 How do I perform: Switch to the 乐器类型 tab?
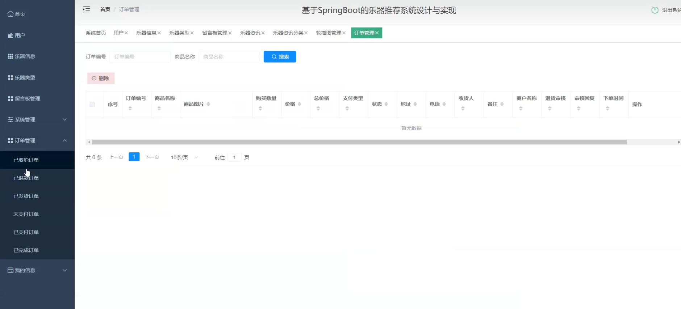point(179,33)
